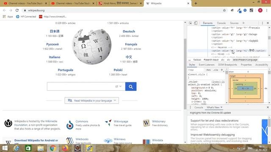Click the browser reload button

coord(17,10)
